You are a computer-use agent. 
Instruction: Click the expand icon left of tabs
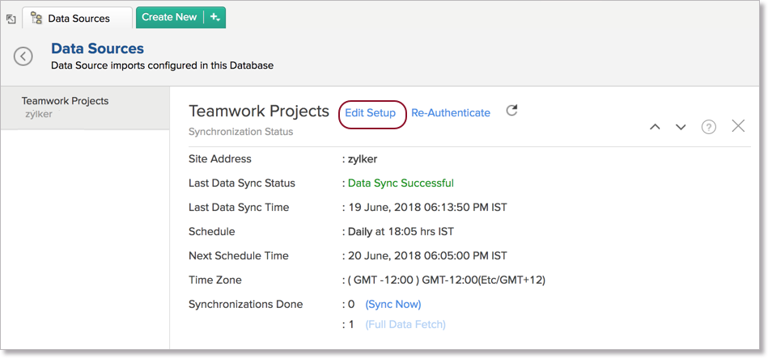11,19
